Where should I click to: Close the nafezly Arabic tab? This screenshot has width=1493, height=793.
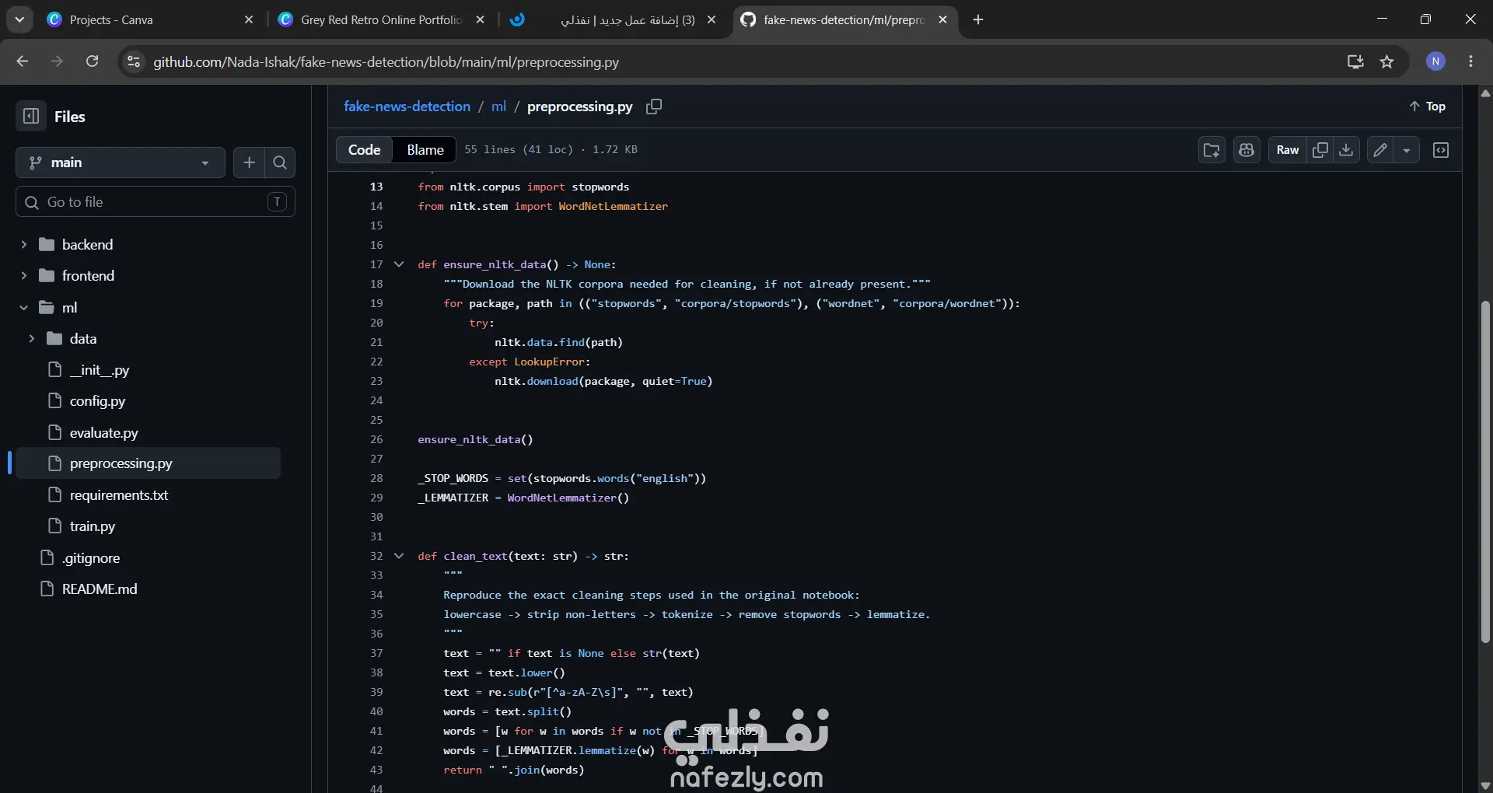712,19
